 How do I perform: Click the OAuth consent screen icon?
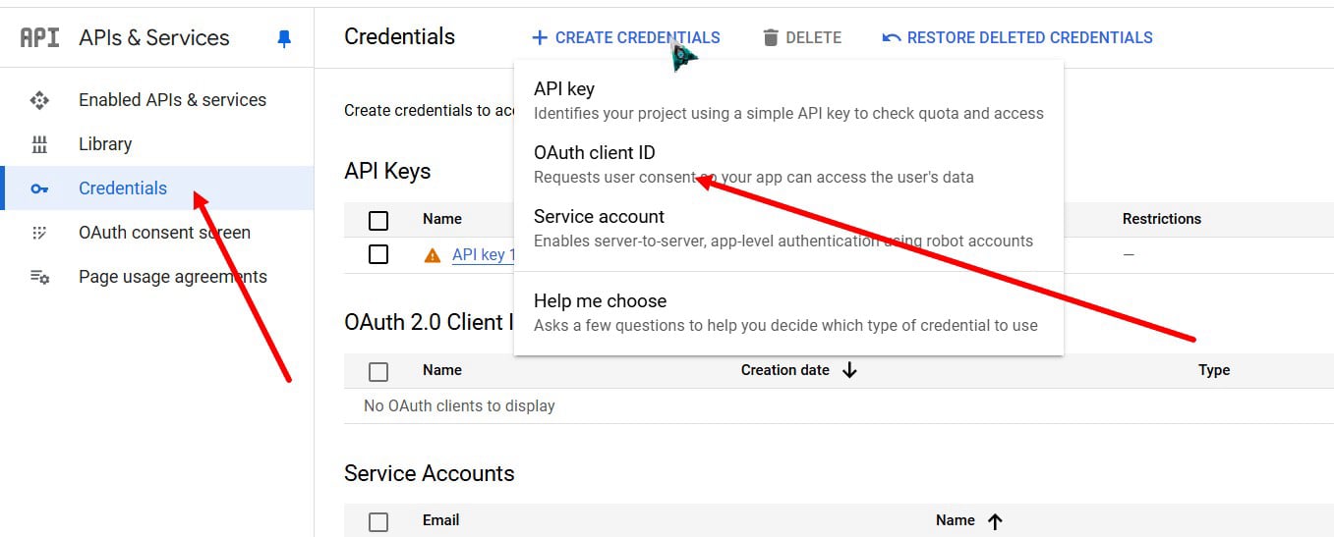pos(39,233)
